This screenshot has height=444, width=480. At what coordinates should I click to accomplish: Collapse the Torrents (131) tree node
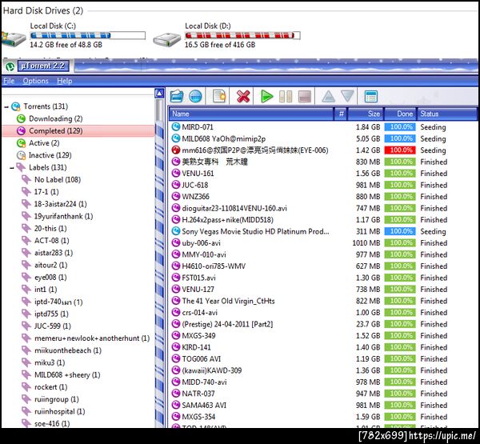click(x=6, y=107)
